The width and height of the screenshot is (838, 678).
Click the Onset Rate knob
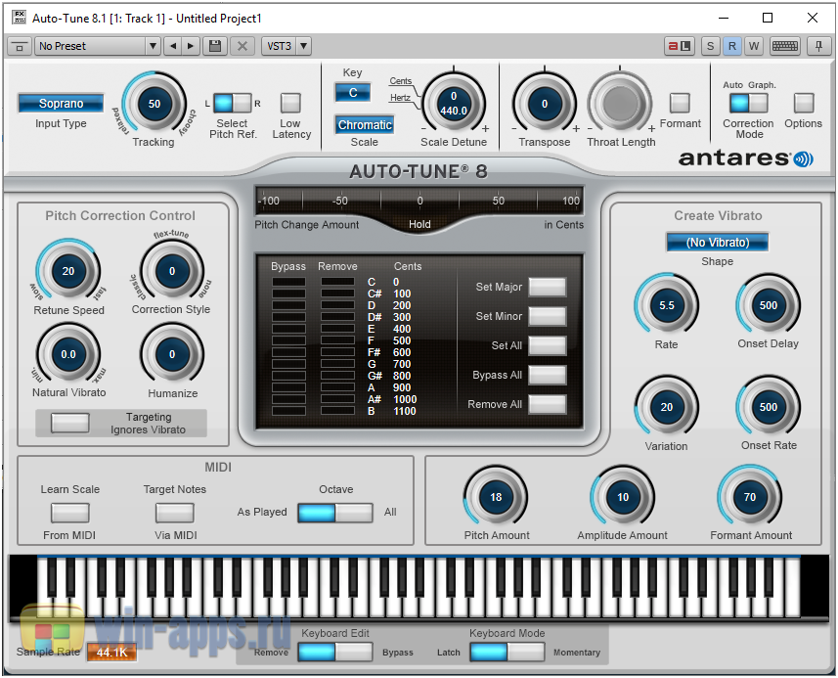coord(769,407)
